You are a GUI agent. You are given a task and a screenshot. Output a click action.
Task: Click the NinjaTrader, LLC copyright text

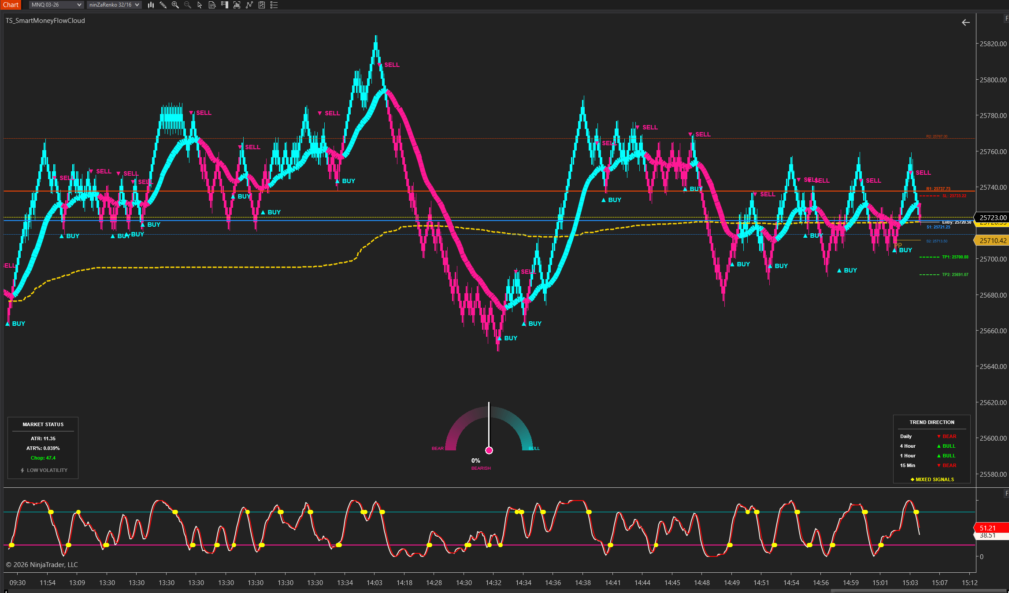[42, 564]
